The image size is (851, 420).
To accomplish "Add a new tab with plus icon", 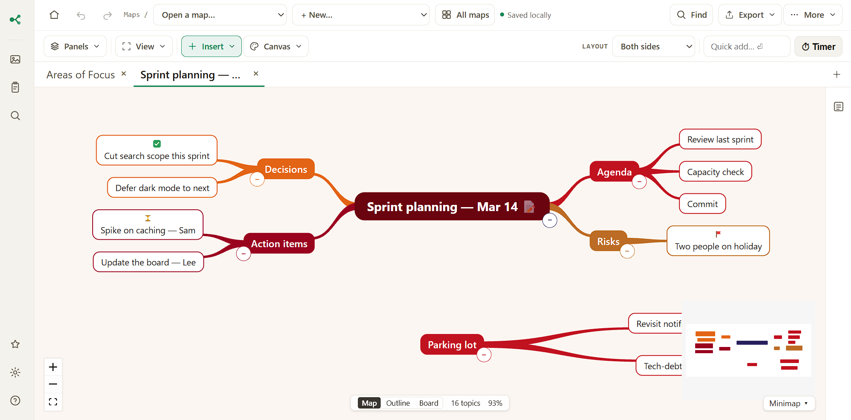I will (837, 74).
